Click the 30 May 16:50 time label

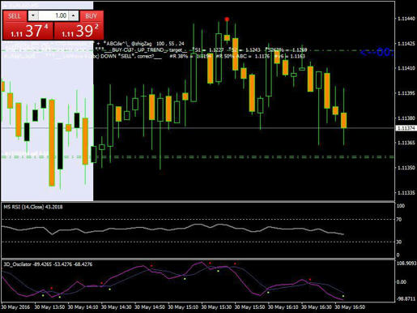(x=350, y=307)
